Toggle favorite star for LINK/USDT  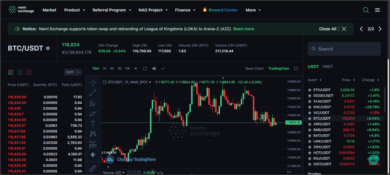coord(309,141)
